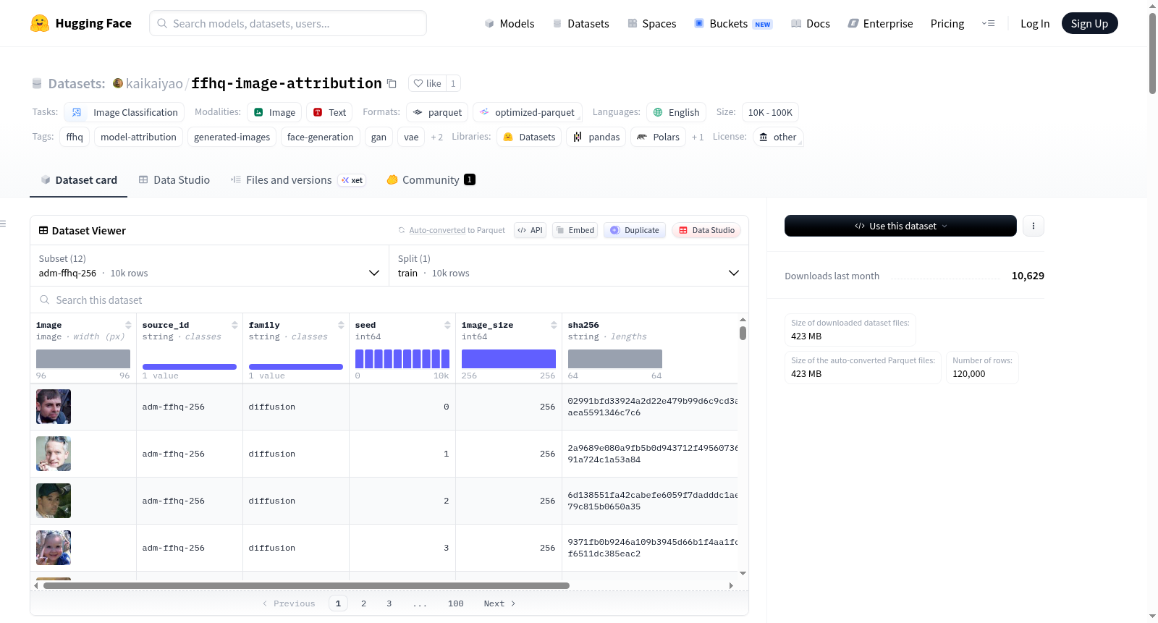1158x623 pixels.
Task: Expand the Use this dataset menu
Action: point(900,226)
